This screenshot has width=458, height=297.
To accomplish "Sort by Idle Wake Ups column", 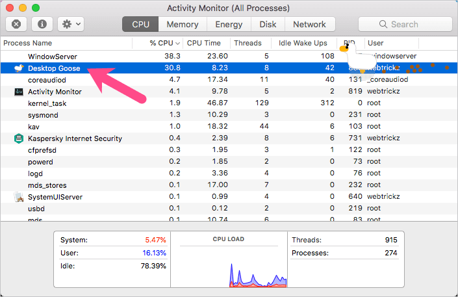I will (x=303, y=44).
